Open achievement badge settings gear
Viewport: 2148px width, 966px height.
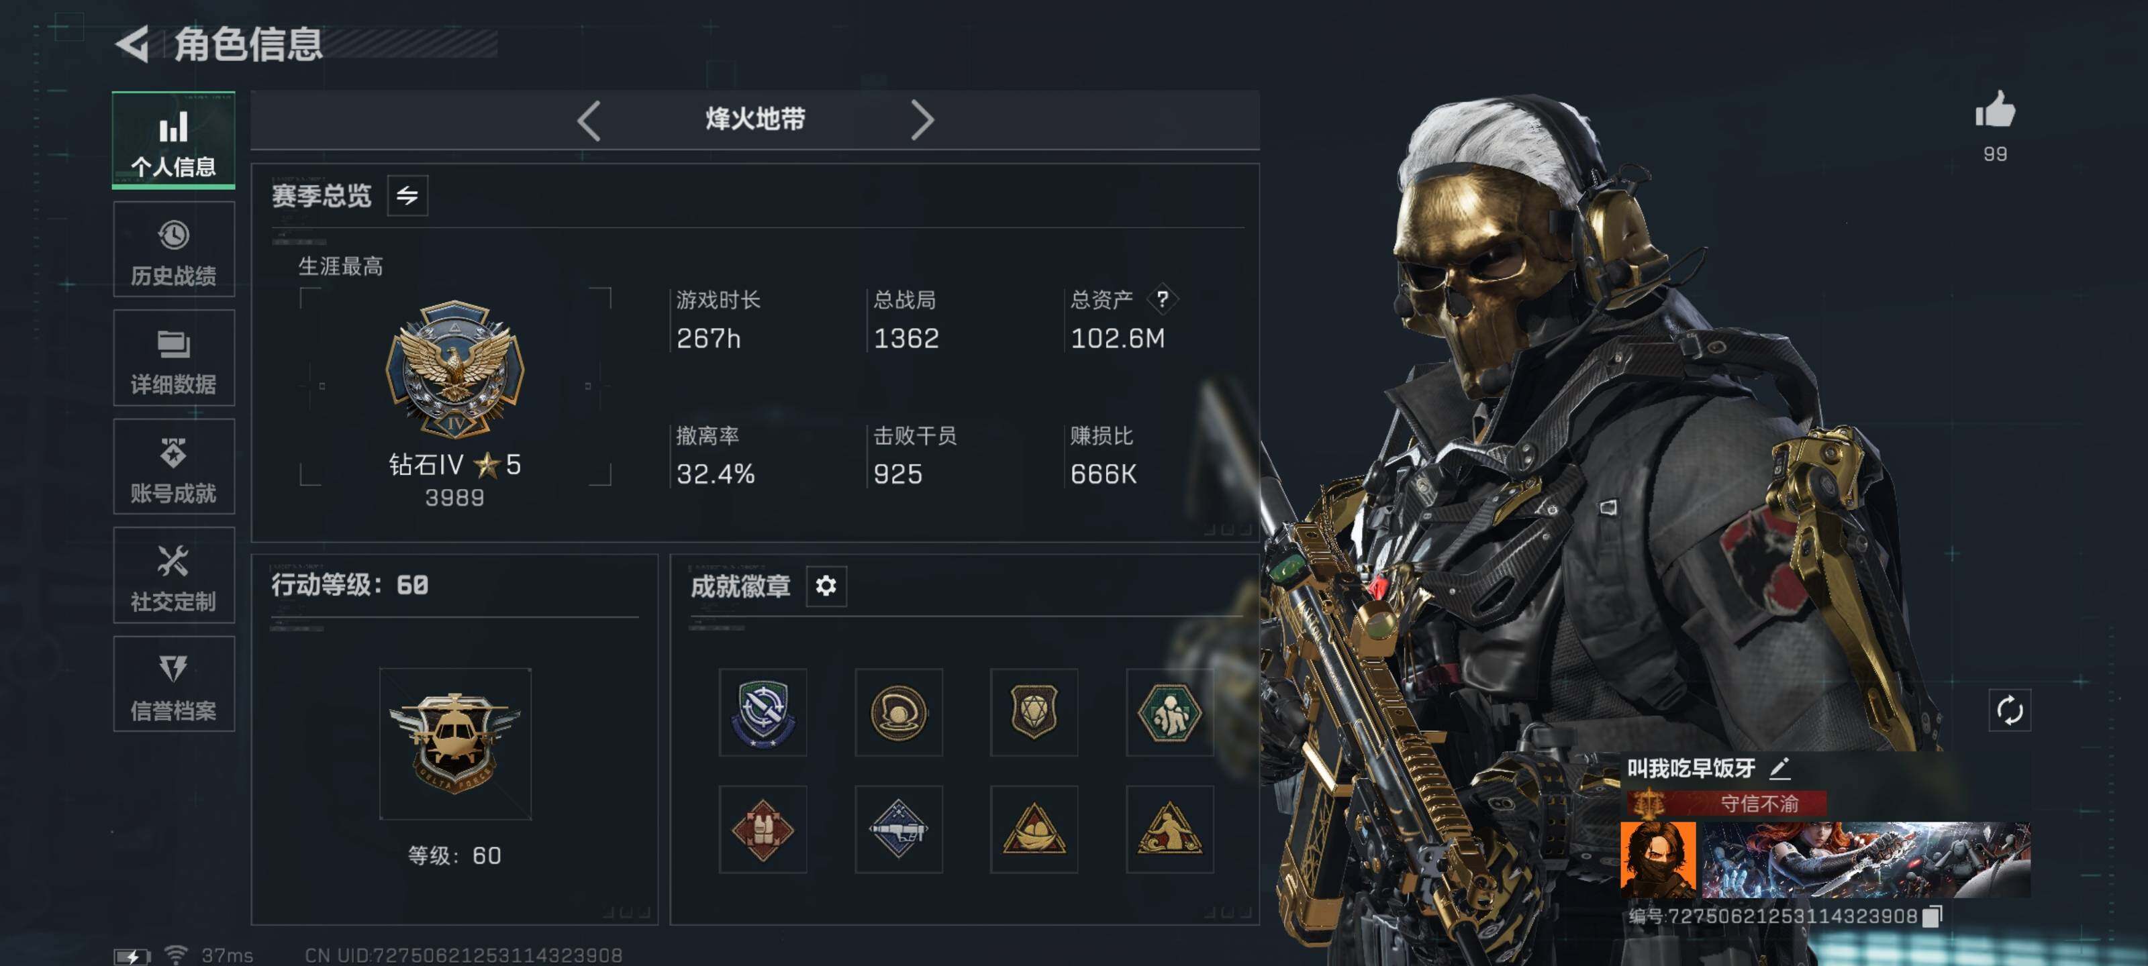[x=826, y=586]
